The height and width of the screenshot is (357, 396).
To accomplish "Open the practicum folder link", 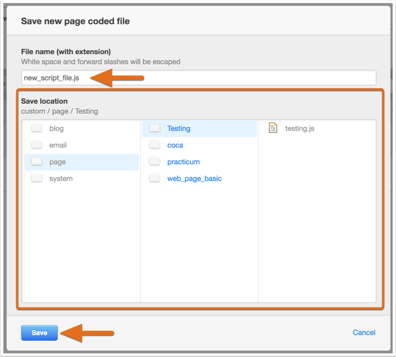I will coord(183,162).
